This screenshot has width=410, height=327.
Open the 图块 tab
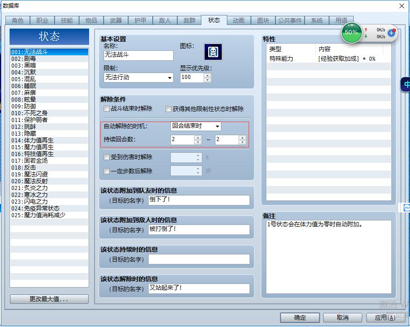[263, 20]
